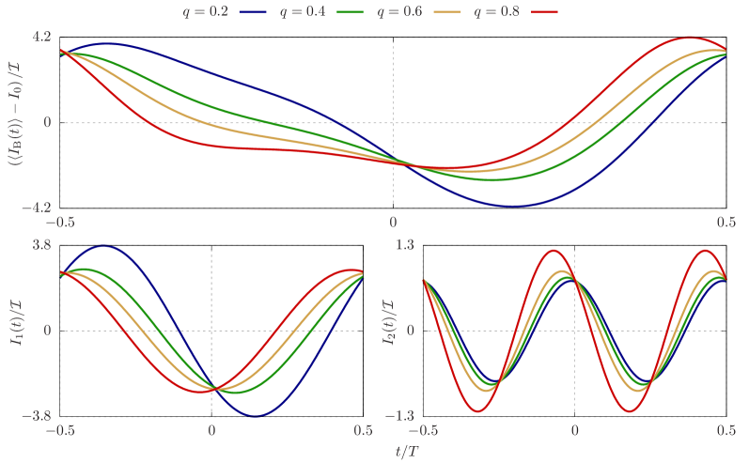The width and height of the screenshot is (749, 463).
Task: Click the 4.2 tick label on top plot
Action: (41, 37)
